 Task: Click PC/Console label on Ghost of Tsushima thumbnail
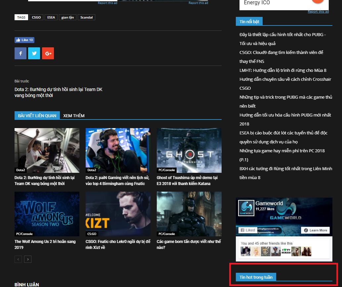[167, 170]
